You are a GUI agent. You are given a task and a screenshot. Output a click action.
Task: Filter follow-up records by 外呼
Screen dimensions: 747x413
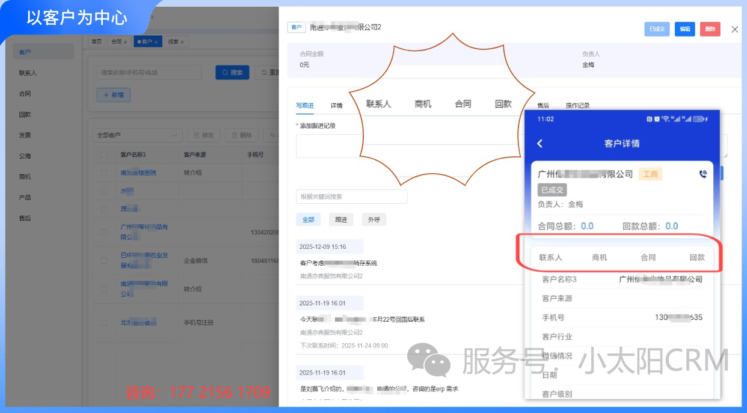coord(373,220)
